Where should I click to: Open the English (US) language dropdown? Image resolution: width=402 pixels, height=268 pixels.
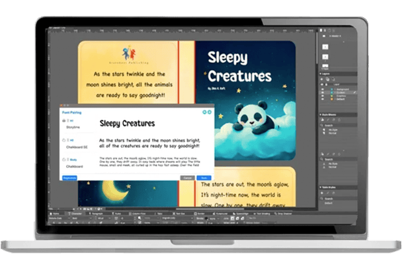click(x=177, y=218)
